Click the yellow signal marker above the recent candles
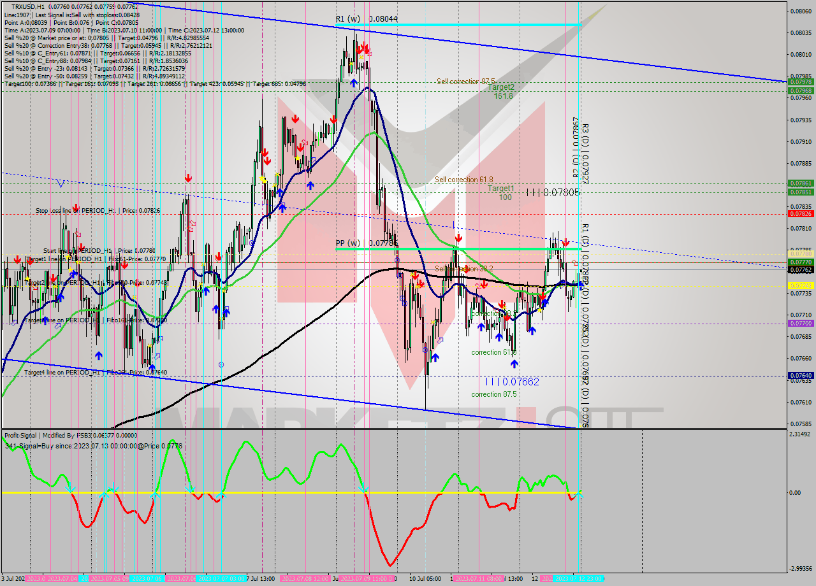The image size is (816, 586). pyautogui.click(x=540, y=310)
